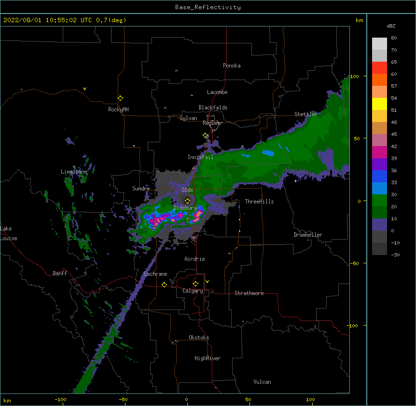Pick the slate purple 0–10 dBZ legend band
416x406 pixels.
[x=379, y=225]
